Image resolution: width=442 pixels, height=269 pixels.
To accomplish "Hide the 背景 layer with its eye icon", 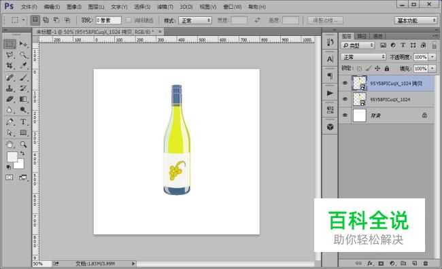I will click(345, 115).
